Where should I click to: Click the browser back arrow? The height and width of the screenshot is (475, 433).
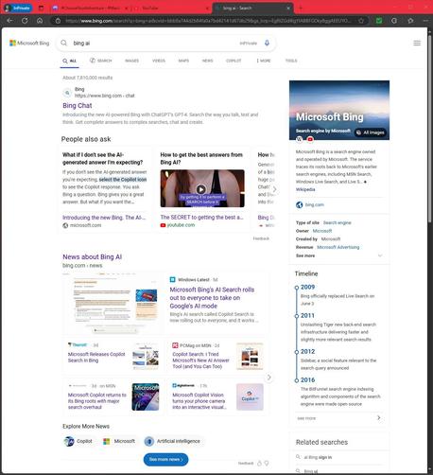tap(9, 21)
